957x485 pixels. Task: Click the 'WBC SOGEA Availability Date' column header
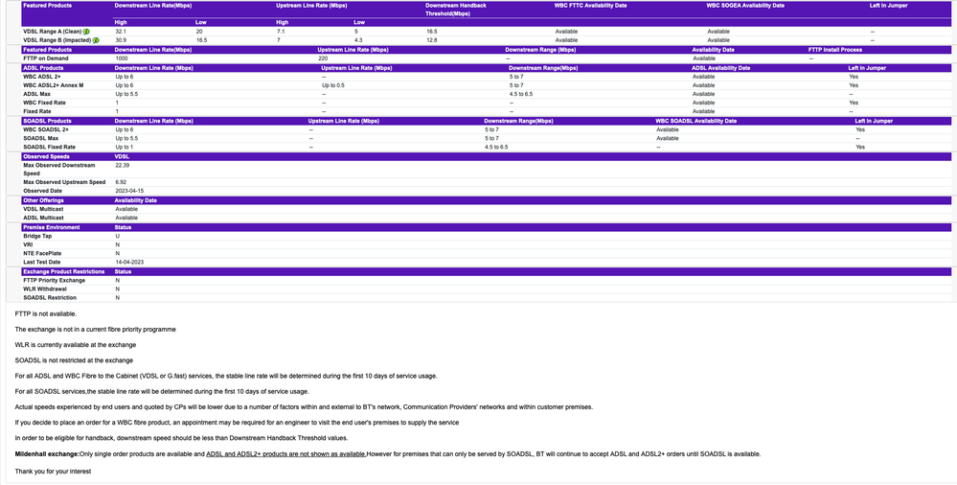pyautogui.click(x=745, y=6)
